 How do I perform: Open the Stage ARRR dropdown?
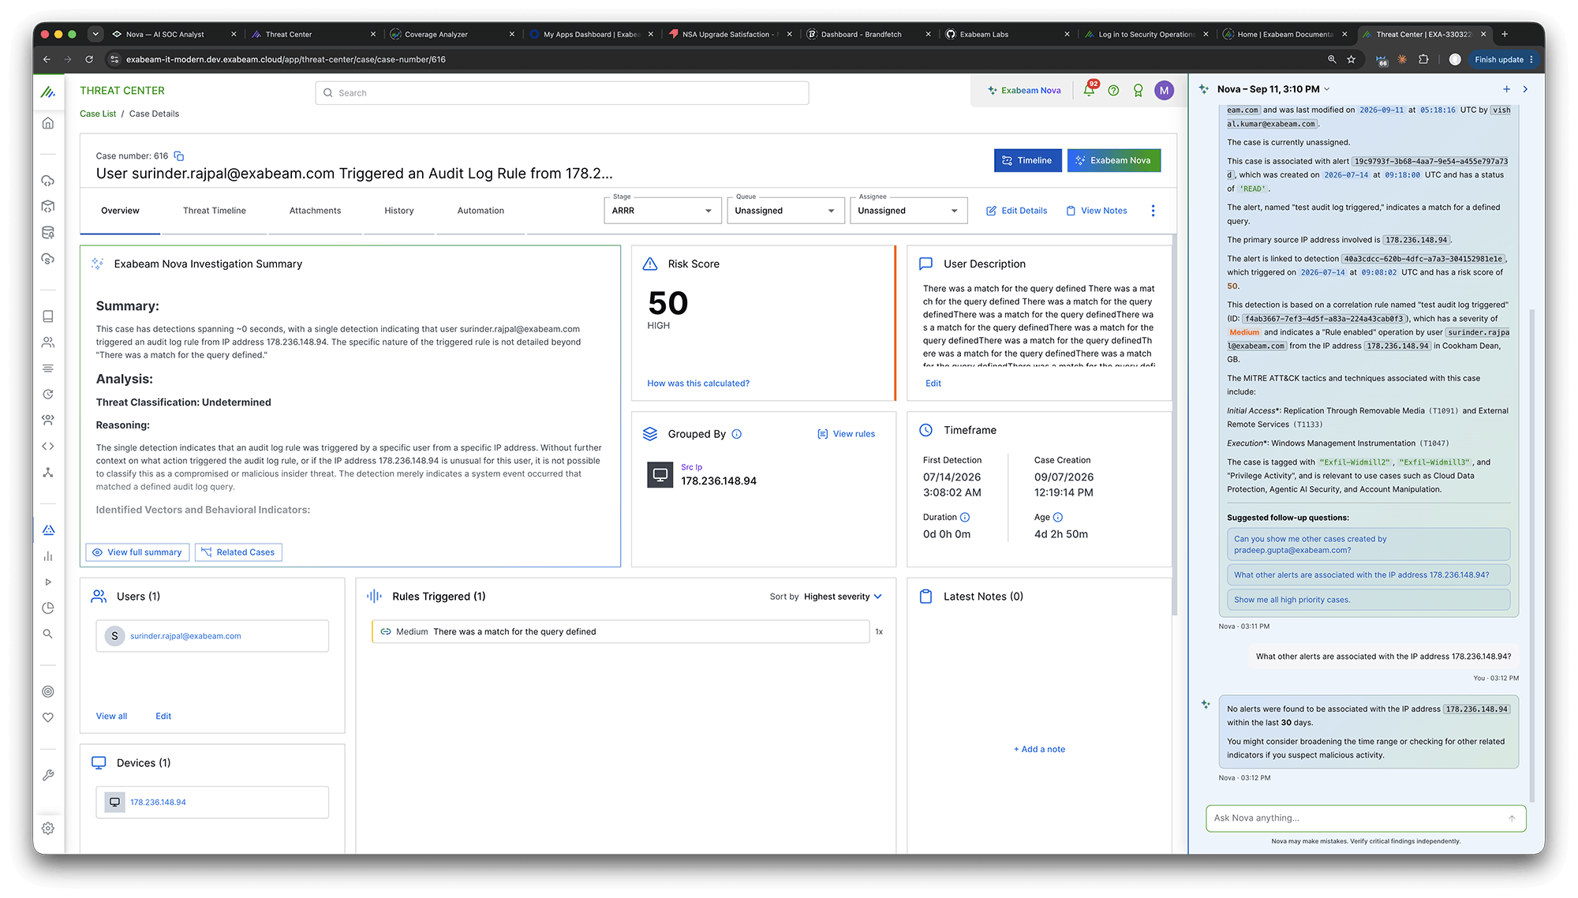point(663,211)
